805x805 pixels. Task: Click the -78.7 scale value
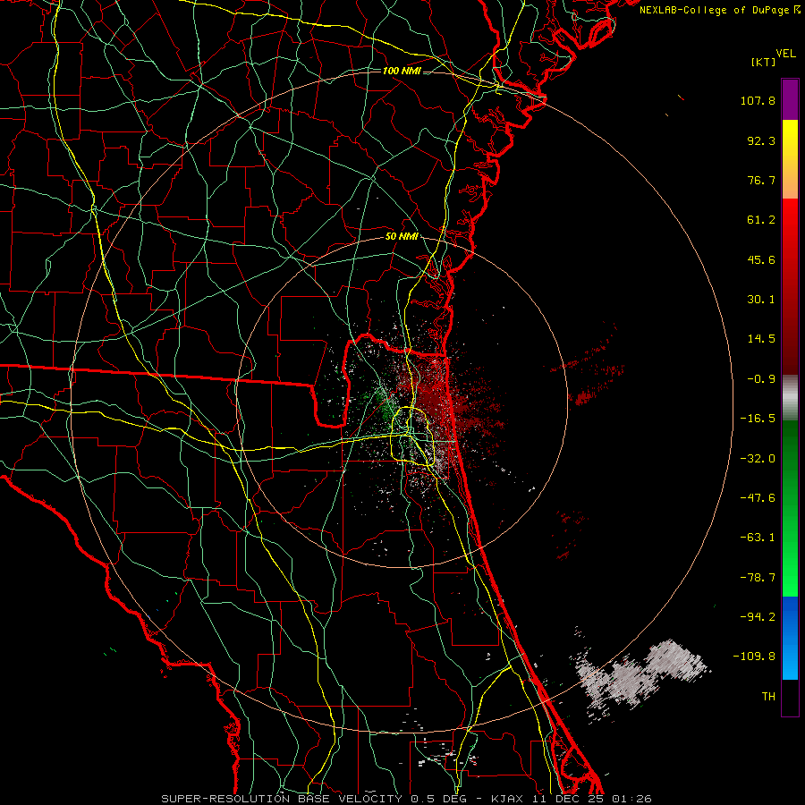click(x=758, y=578)
